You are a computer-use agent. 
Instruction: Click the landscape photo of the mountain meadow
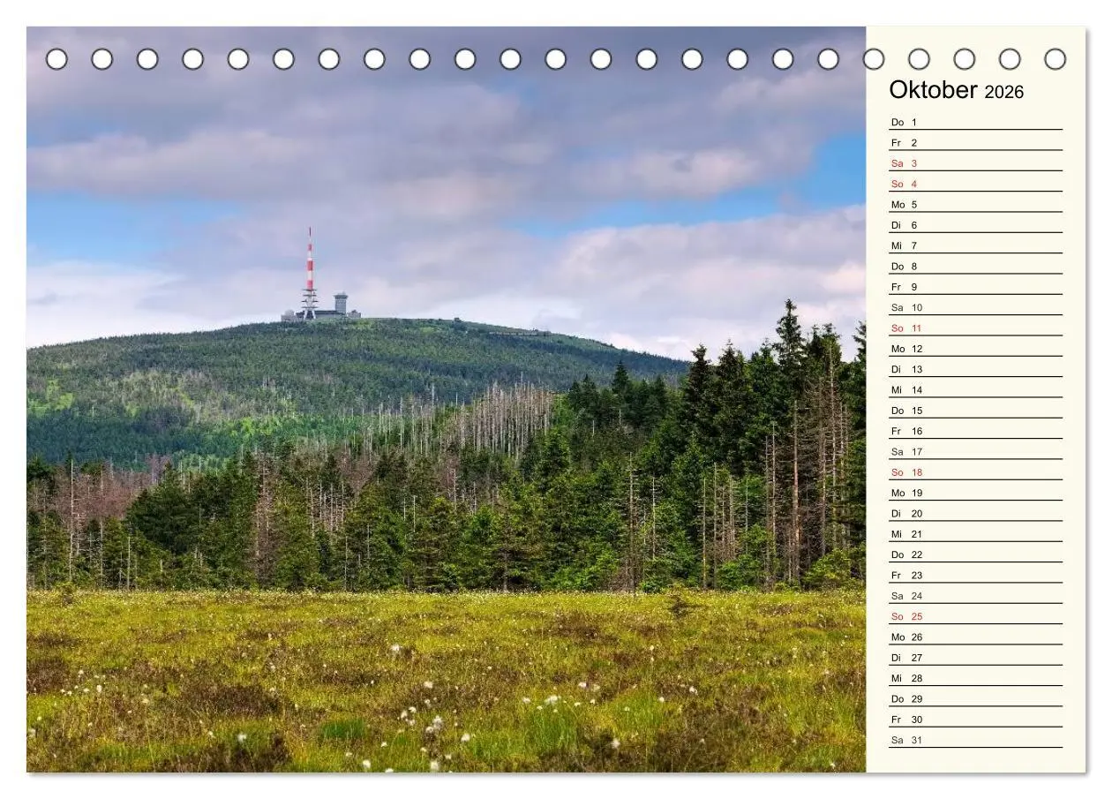pyautogui.click(x=446, y=399)
